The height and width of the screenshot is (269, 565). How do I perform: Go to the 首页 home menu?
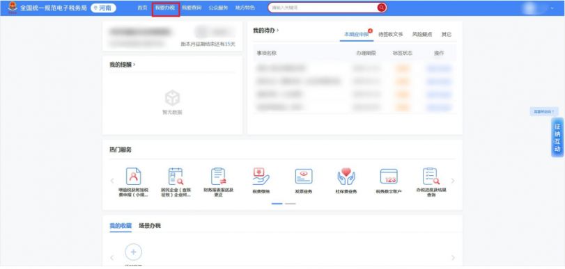point(142,8)
